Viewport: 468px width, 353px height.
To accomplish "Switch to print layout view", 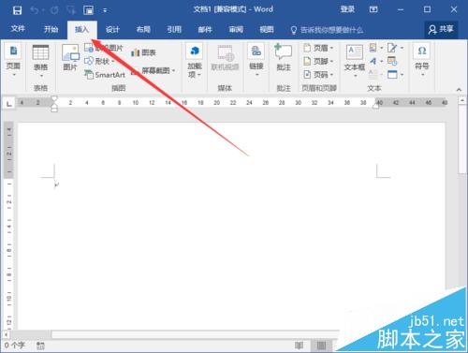I will pos(321,346).
